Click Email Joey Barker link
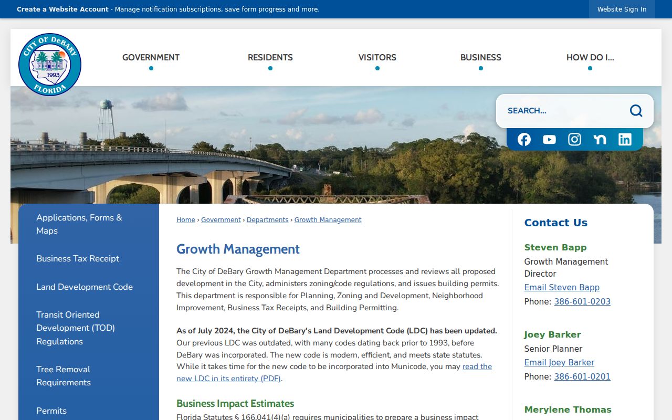The image size is (672, 420). (559, 363)
